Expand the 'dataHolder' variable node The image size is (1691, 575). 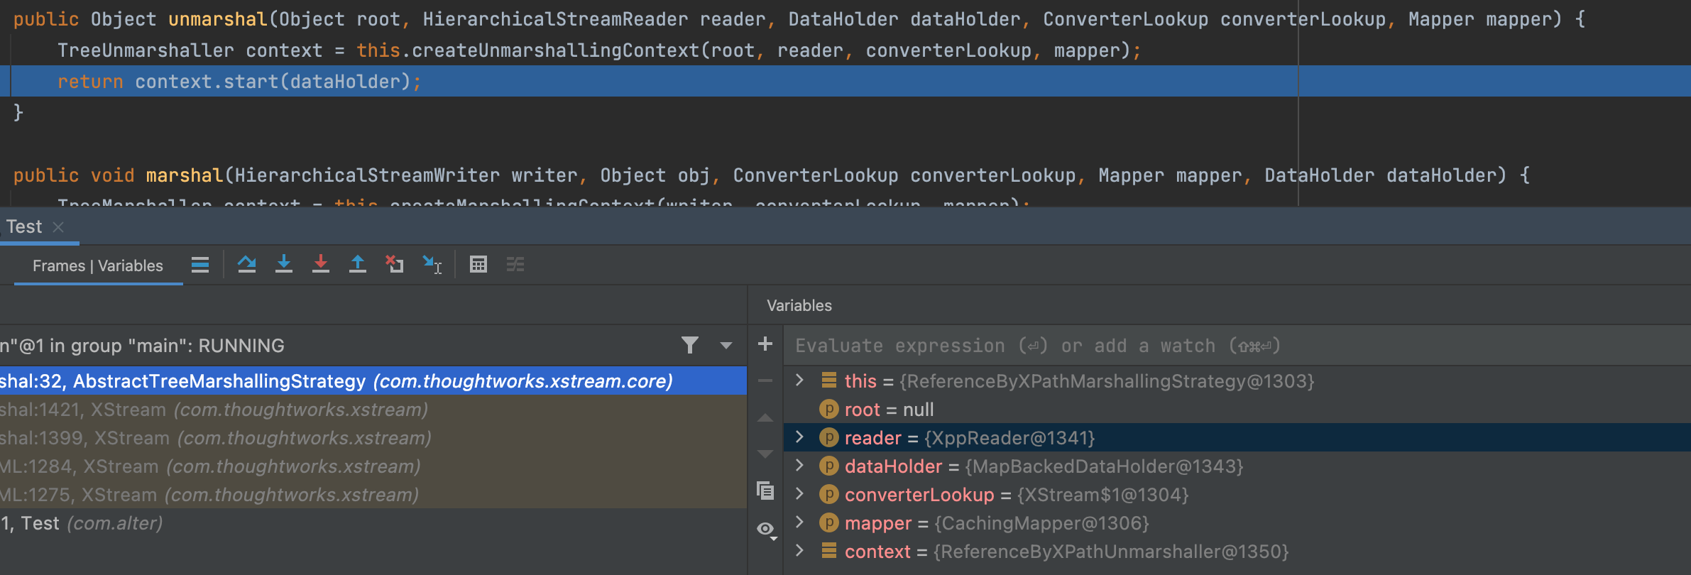pos(799,466)
